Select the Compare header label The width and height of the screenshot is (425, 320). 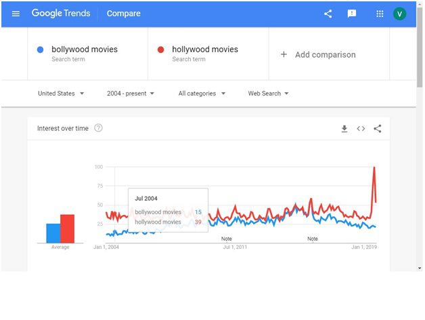124,14
